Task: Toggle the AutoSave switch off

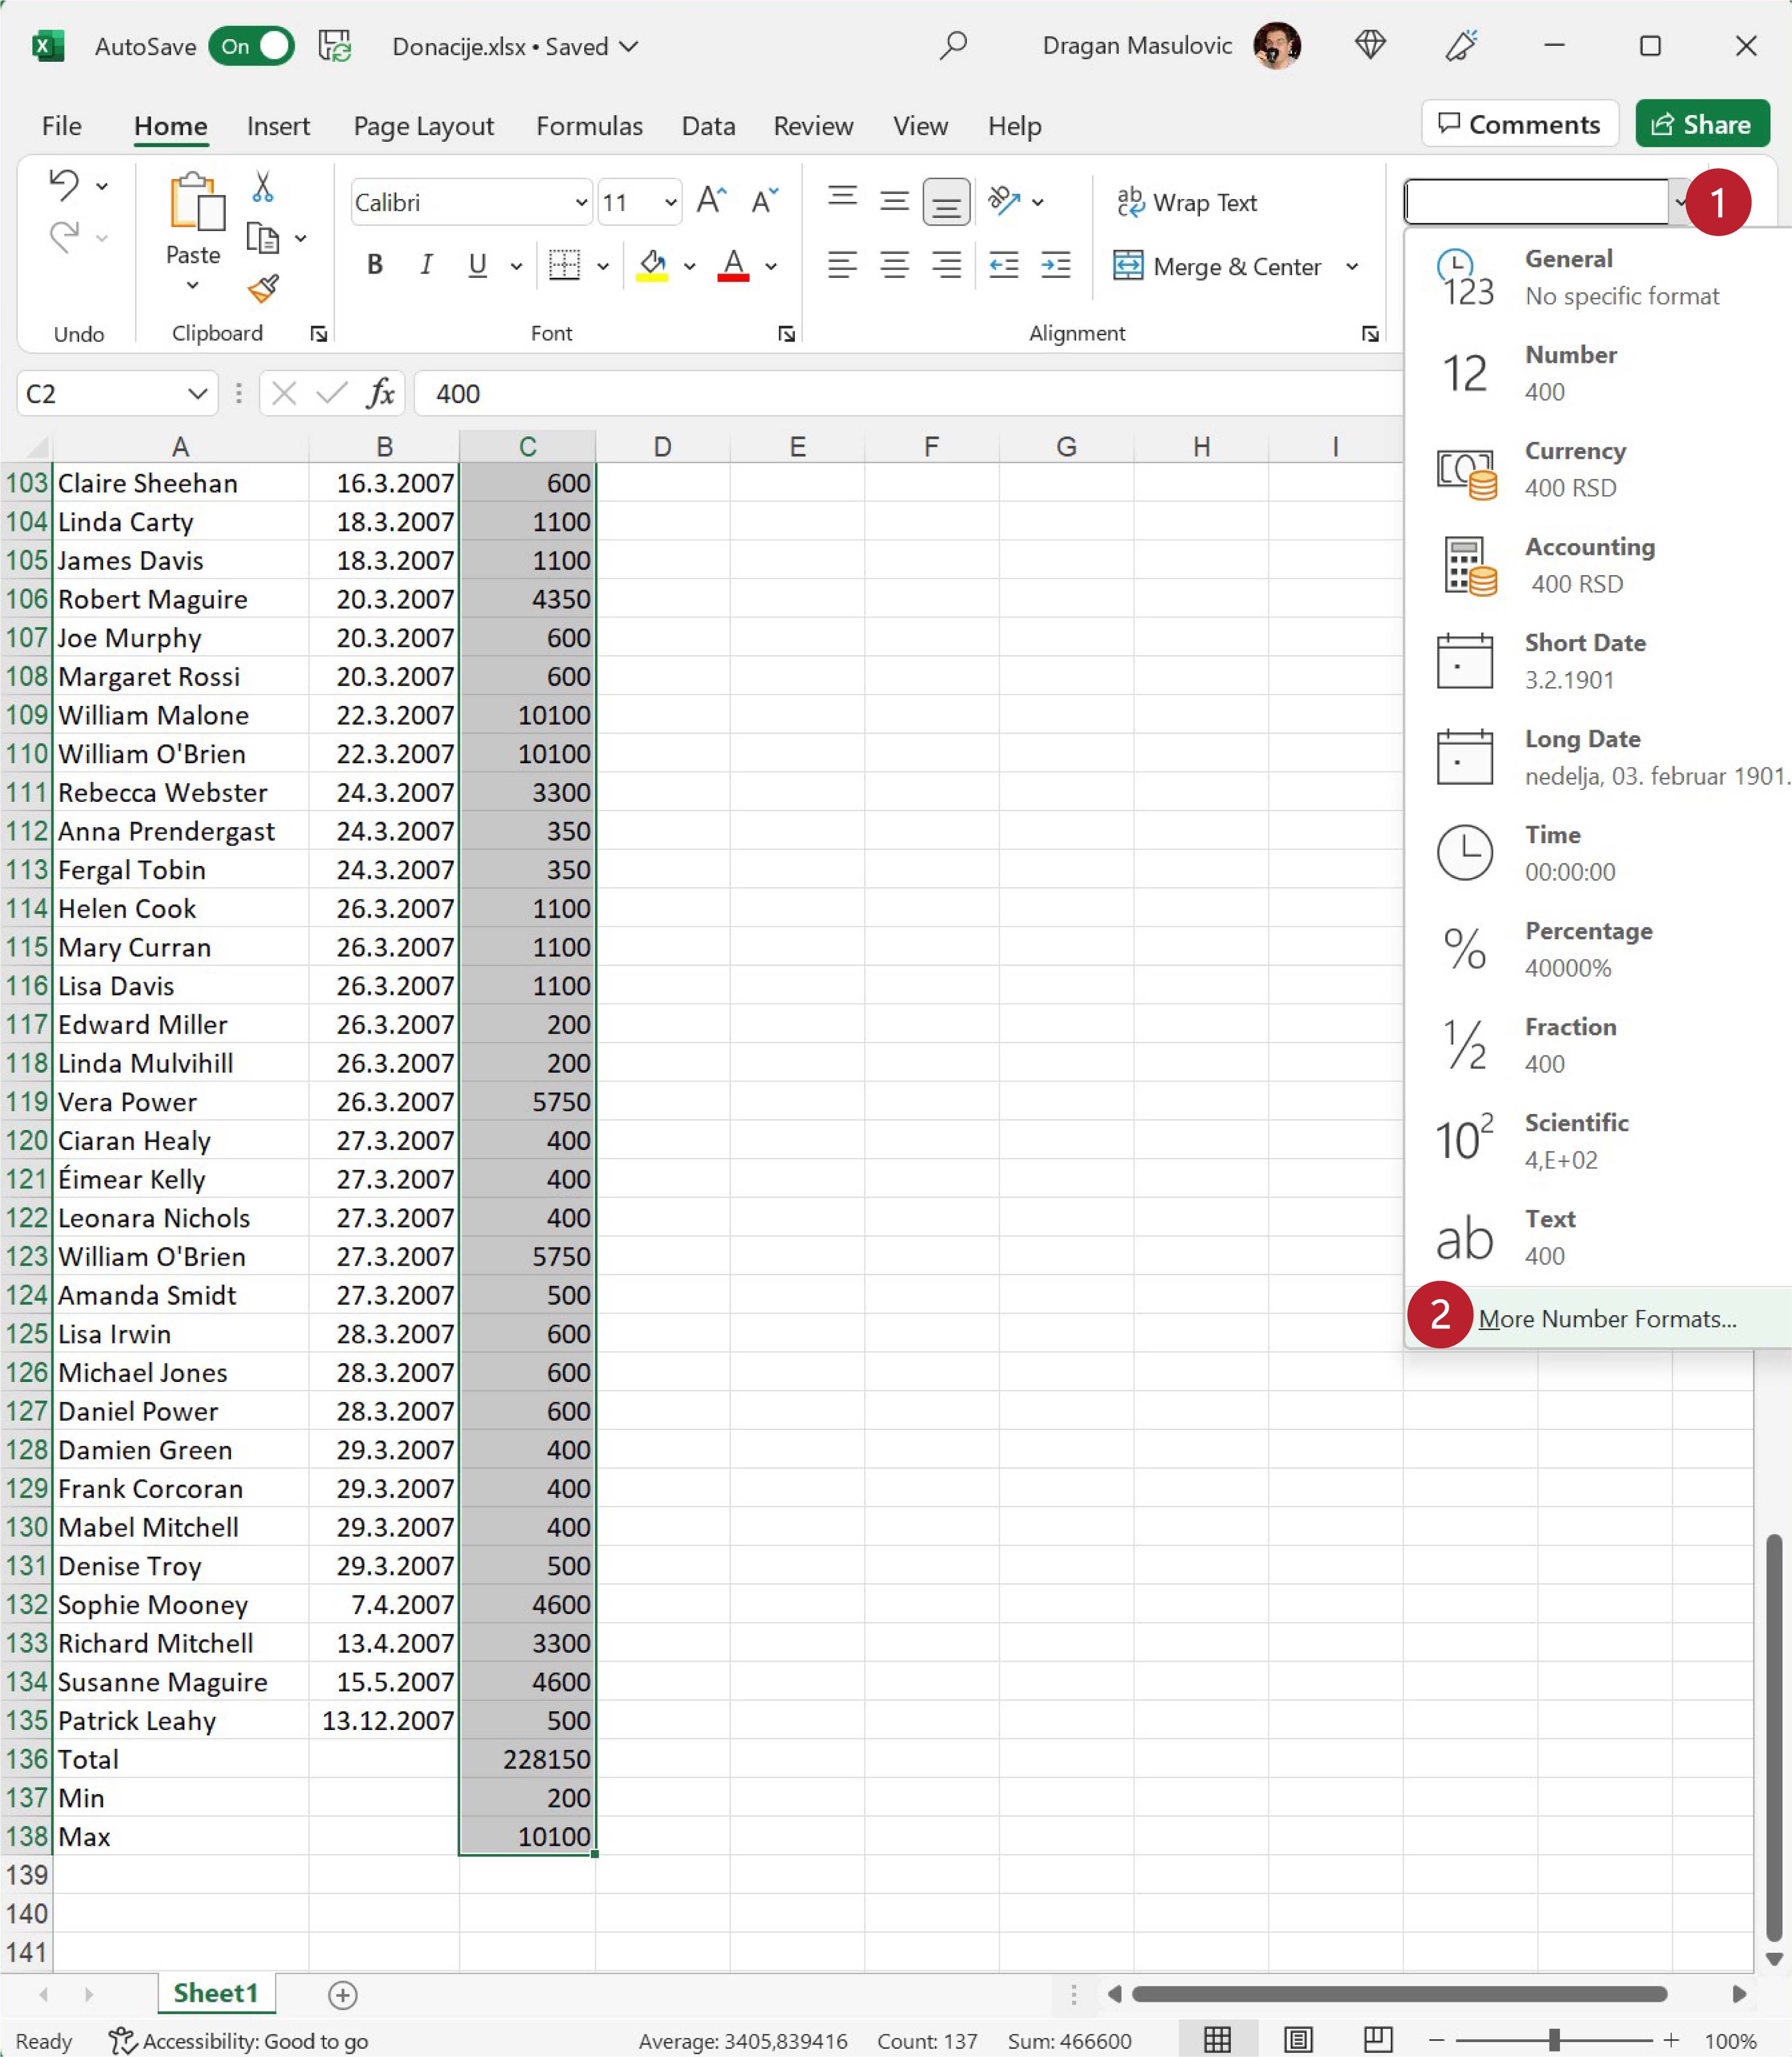Action: pos(252,46)
